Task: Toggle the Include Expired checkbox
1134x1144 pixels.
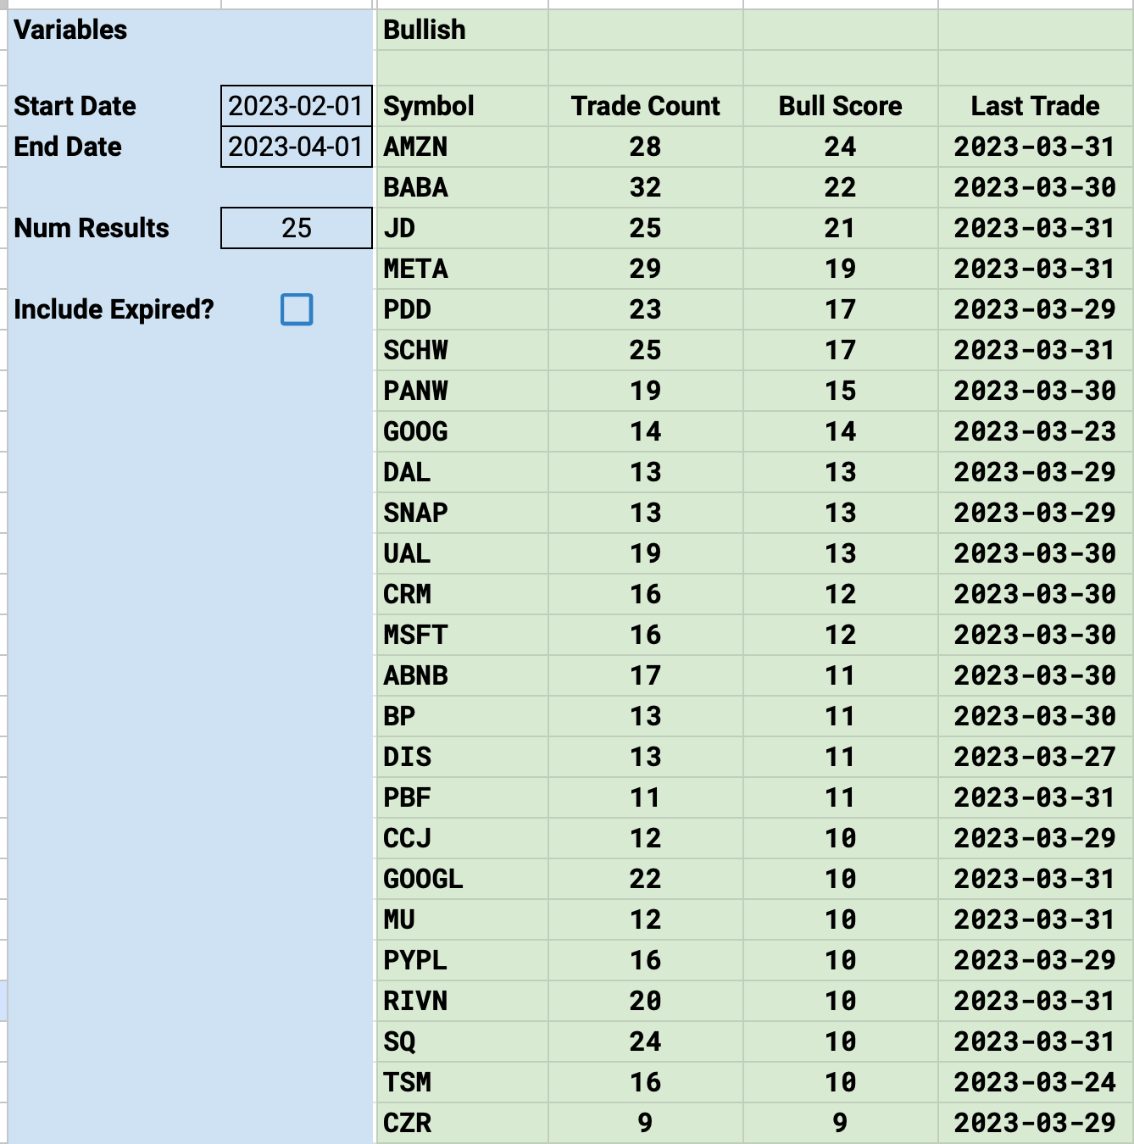Action: [x=297, y=309]
